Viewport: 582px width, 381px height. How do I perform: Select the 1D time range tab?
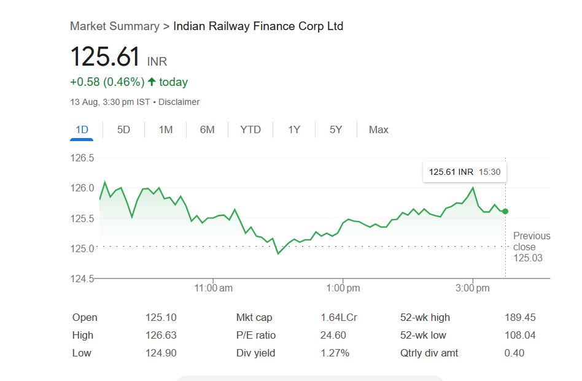(82, 129)
